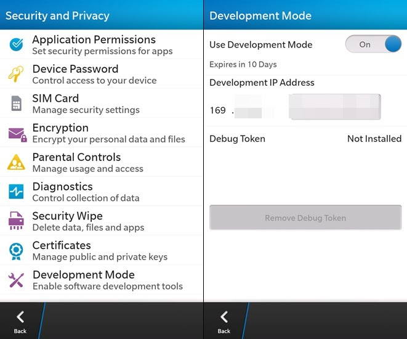Screen dimensions: 407x339
Task: Tap 'Control access to your device' subtitle
Action: point(94,81)
